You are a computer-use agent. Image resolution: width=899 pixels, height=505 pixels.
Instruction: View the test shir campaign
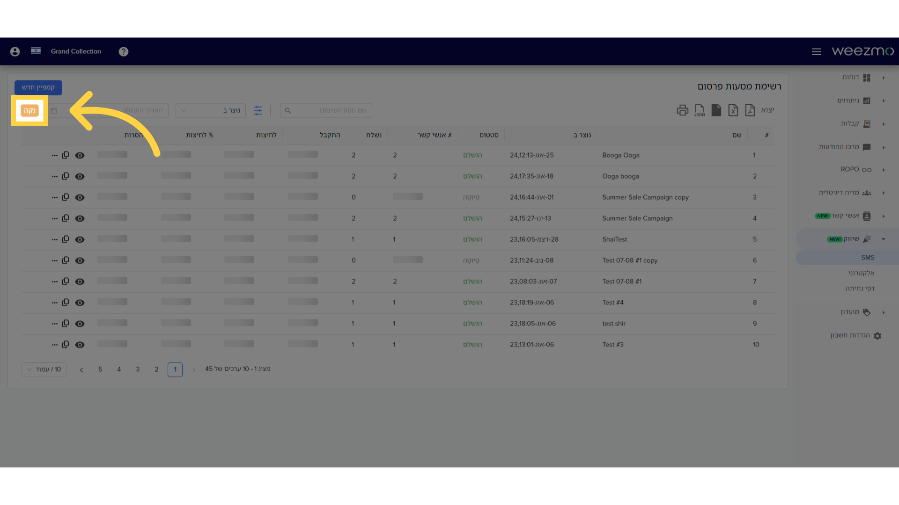point(80,324)
